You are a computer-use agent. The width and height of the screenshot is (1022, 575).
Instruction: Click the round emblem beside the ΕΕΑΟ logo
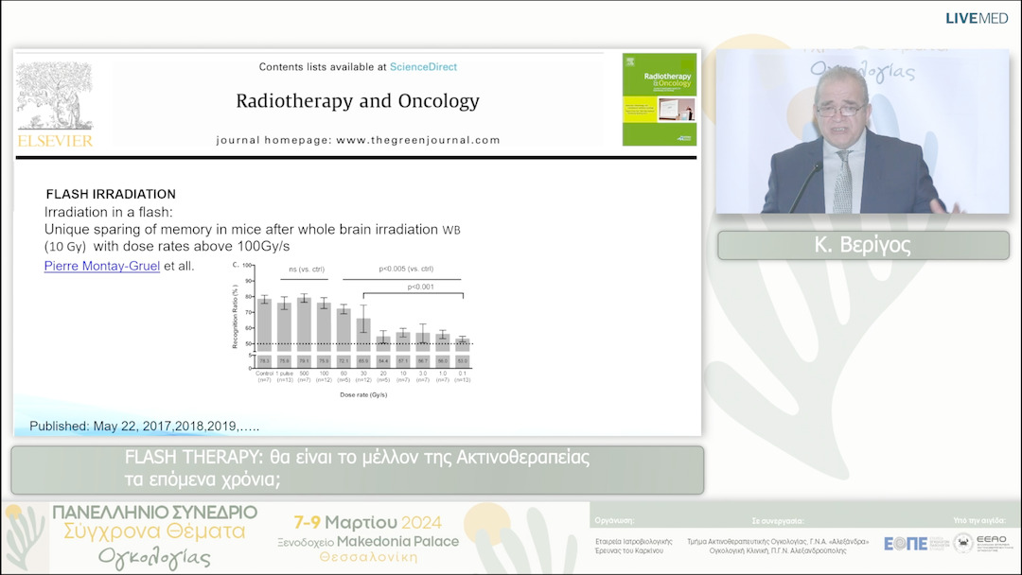(962, 543)
